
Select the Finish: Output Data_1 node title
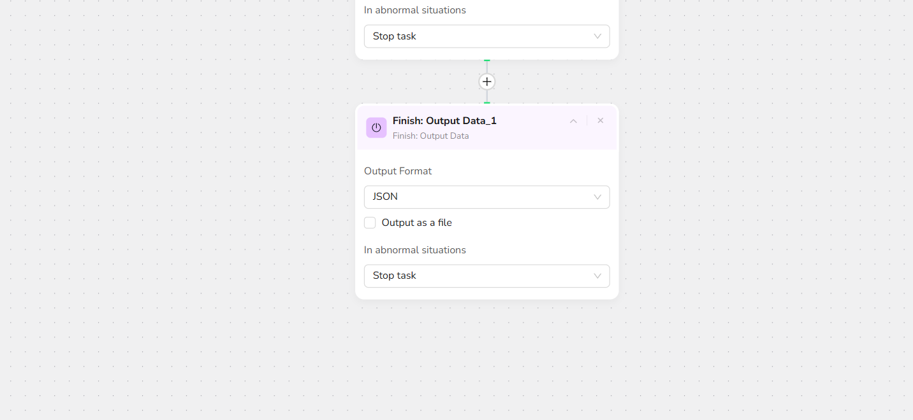444,121
